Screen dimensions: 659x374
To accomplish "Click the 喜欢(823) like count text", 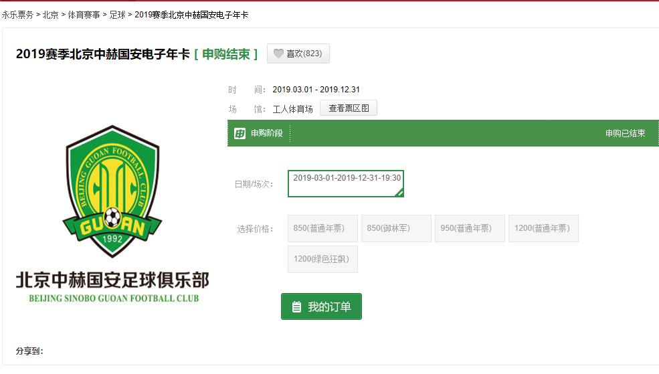I will pos(304,54).
